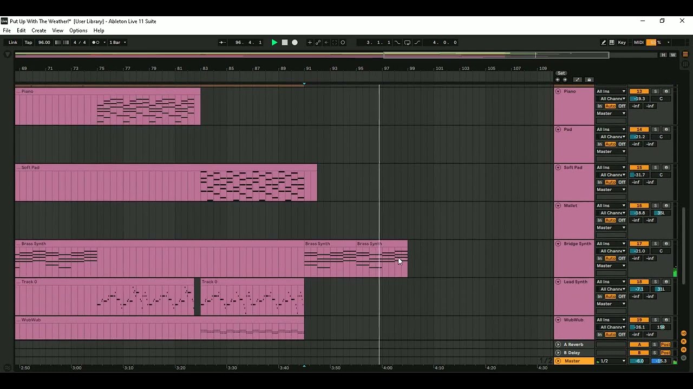Solo the Piano track
The width and height of the screenshot is (693, 389).
(655, 91)
